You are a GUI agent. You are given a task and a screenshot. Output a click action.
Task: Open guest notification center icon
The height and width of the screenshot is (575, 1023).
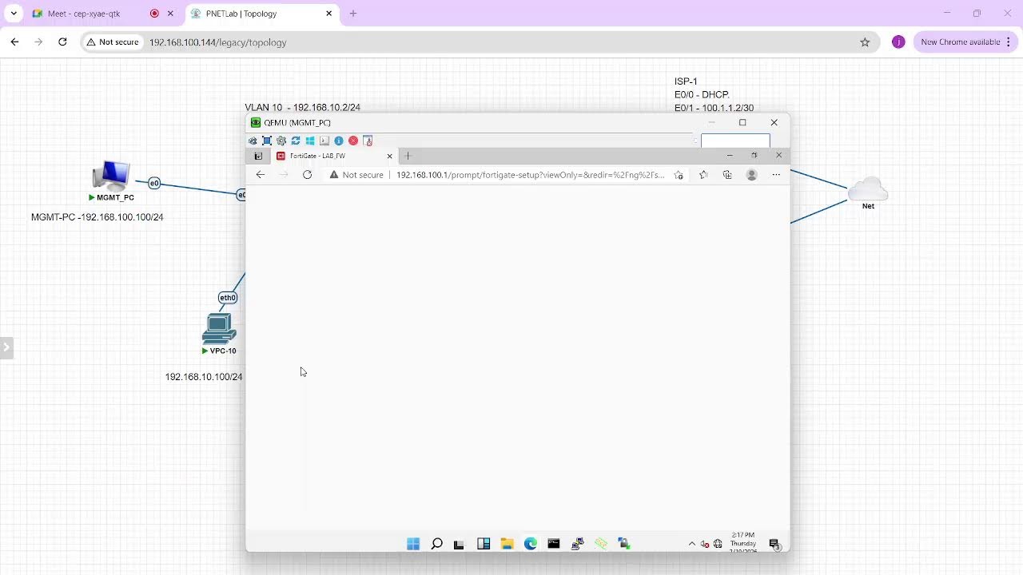point(774,544)
